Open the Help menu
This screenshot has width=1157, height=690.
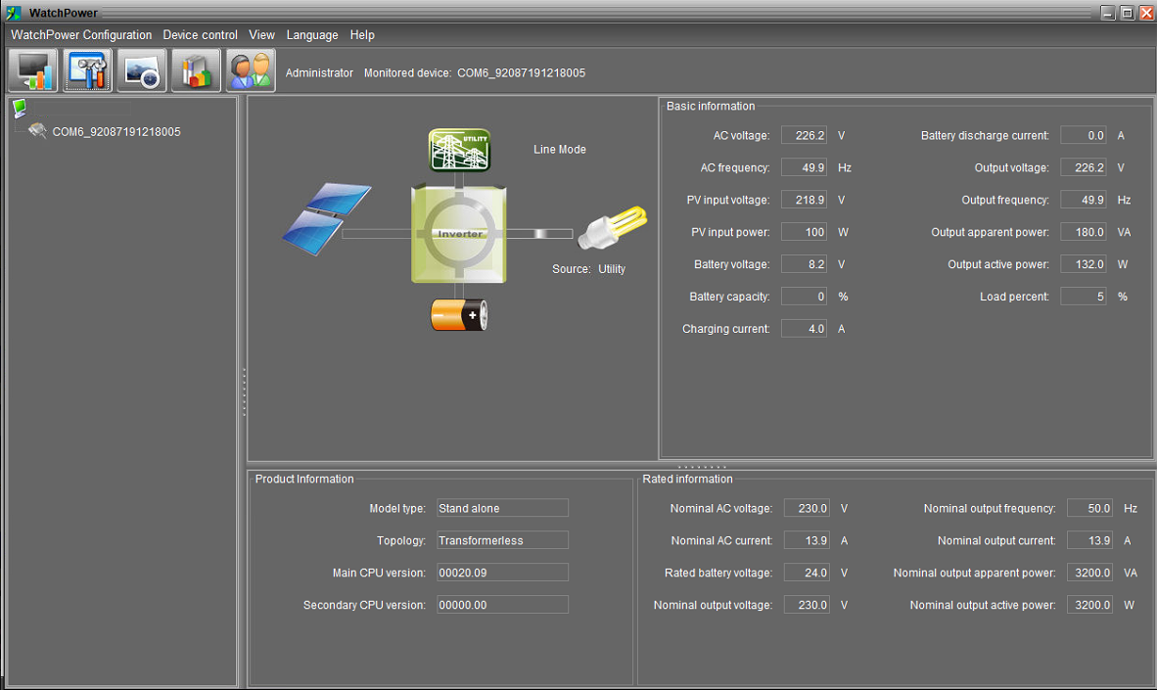click(361, 34)
